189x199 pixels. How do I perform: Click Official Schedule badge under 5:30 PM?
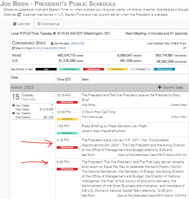67,169
